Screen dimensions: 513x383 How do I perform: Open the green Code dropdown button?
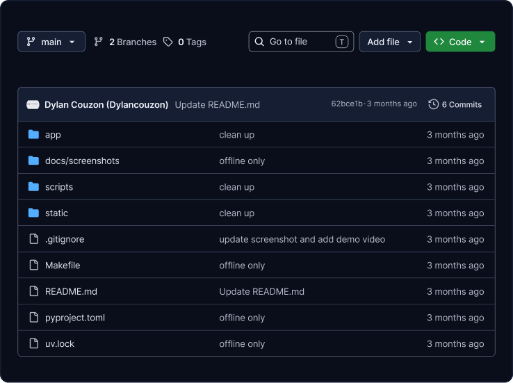[x=460, y=42]
